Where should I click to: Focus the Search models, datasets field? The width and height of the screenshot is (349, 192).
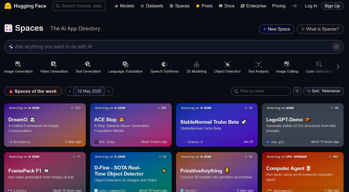[x=79, y=6]
